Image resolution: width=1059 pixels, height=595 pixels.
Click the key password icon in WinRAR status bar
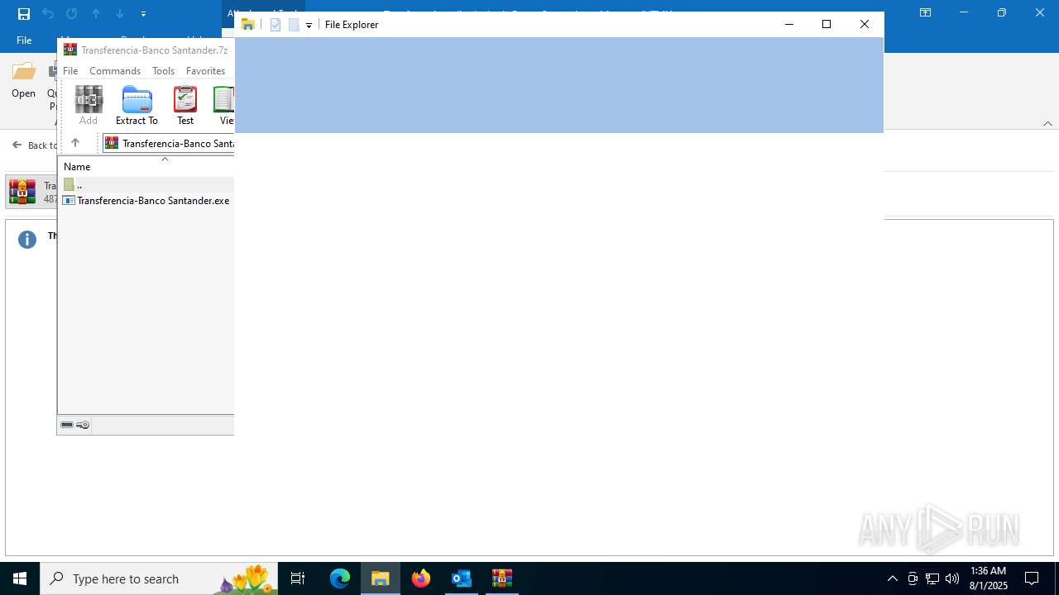point(83,425)
